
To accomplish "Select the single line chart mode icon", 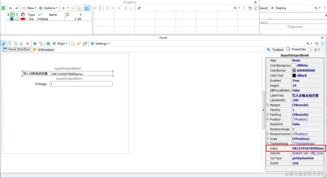I will 81,8.
